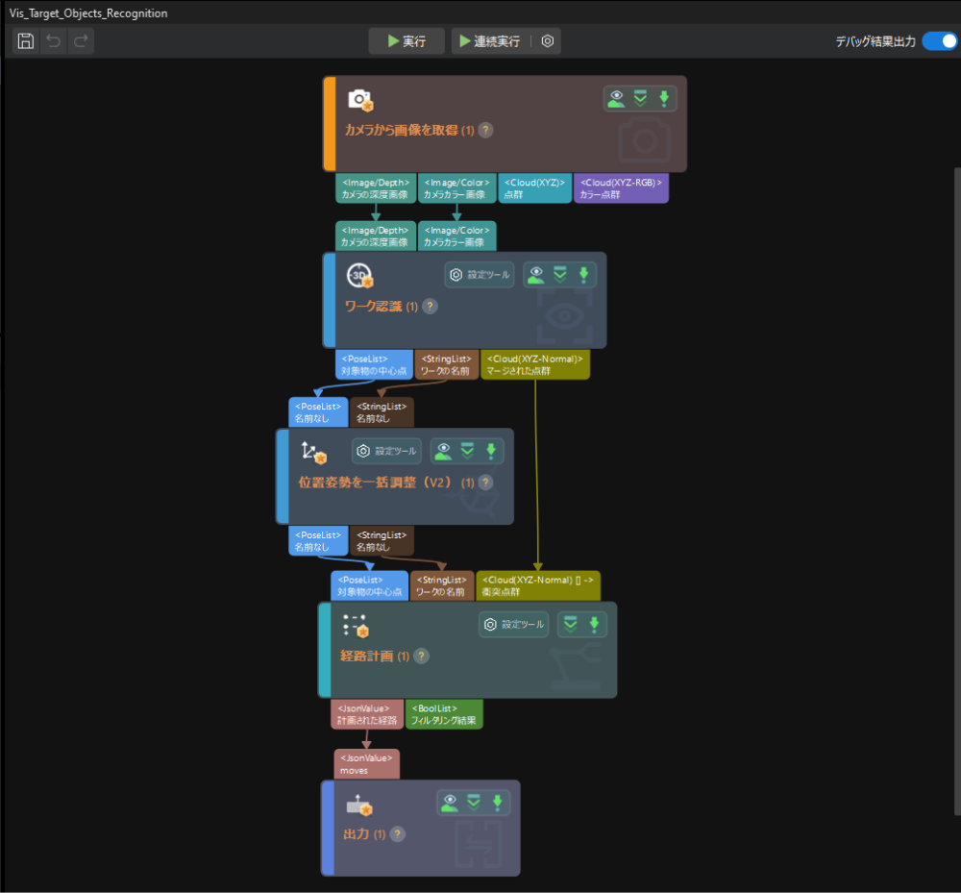Select the 対象物の中心点 input port of 経路計画
This screenshot has height=893, width=961.
click(x=370, y=586)
